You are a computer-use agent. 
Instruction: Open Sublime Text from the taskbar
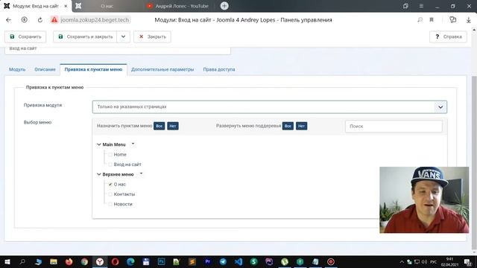(x=192, y=261)
